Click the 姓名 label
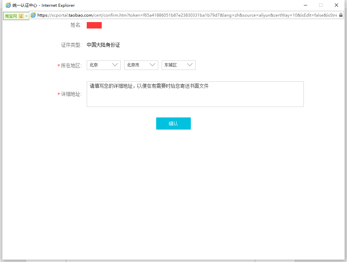The image size is (347, 262). (x=76, y=25)
